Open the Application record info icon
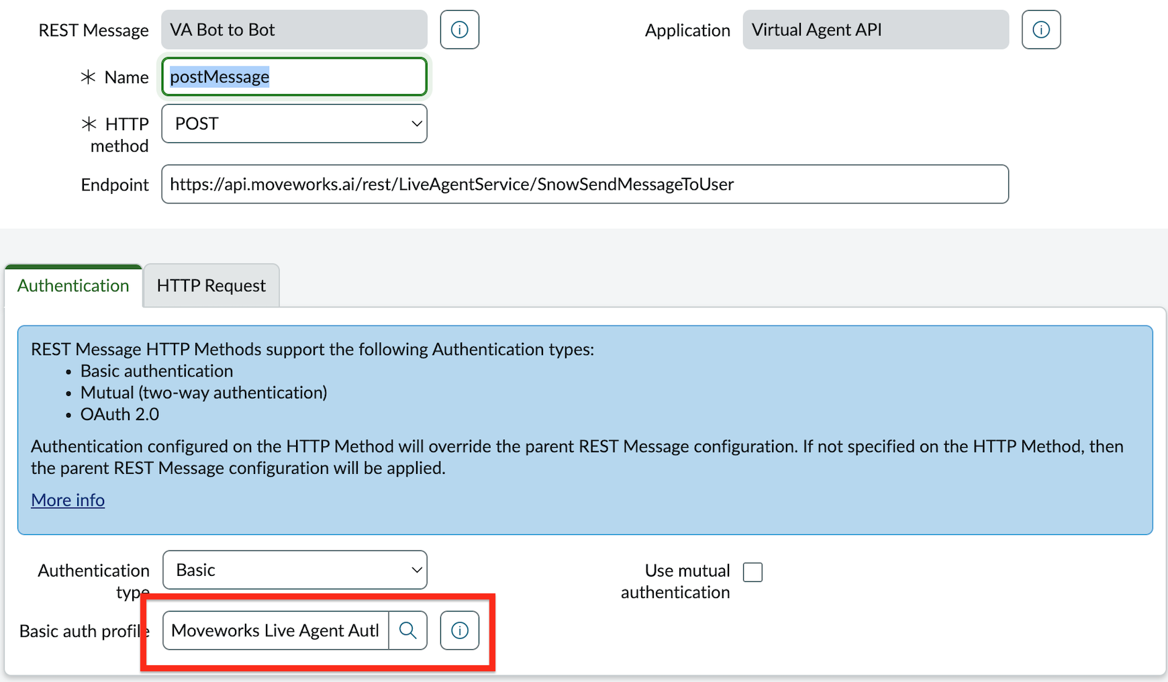This screenshot has width=1168, height=682. tap(1040, 30)
